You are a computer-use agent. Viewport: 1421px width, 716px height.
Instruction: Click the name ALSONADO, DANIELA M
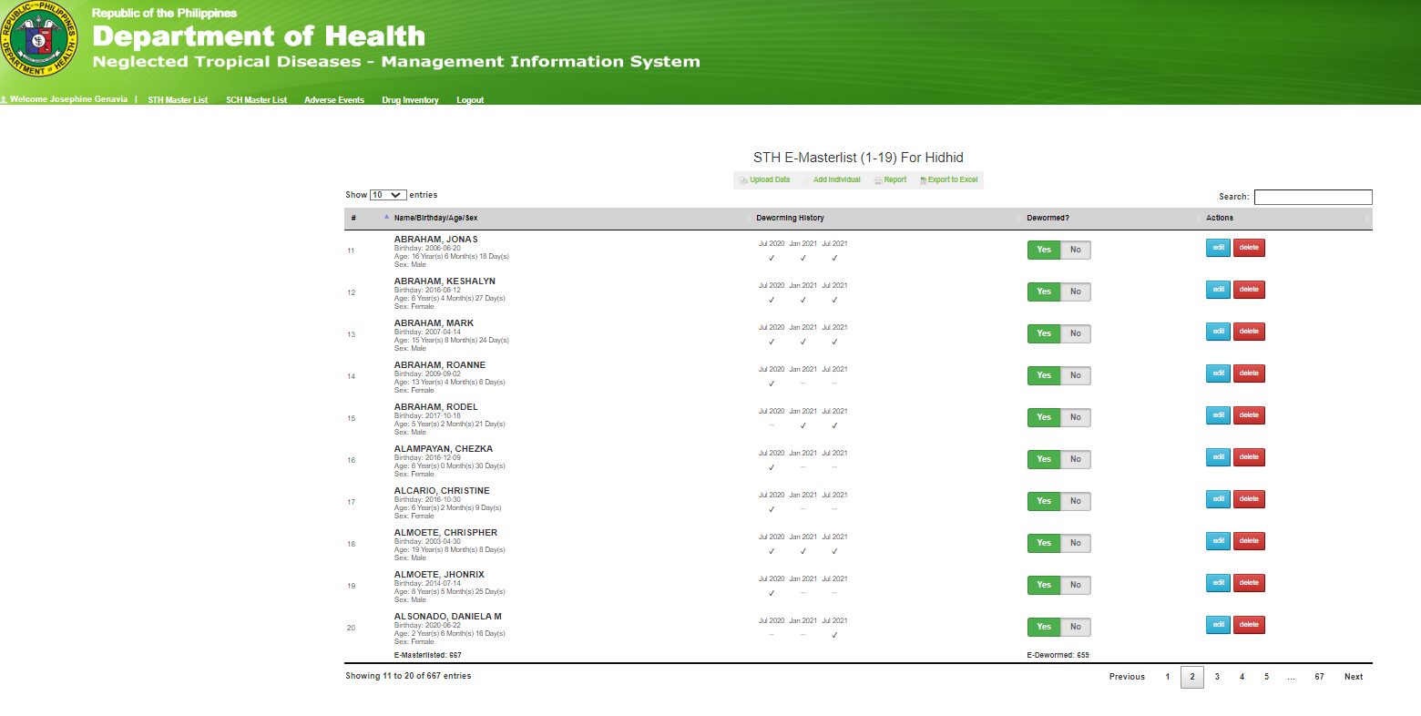click(x=448, y=617)
